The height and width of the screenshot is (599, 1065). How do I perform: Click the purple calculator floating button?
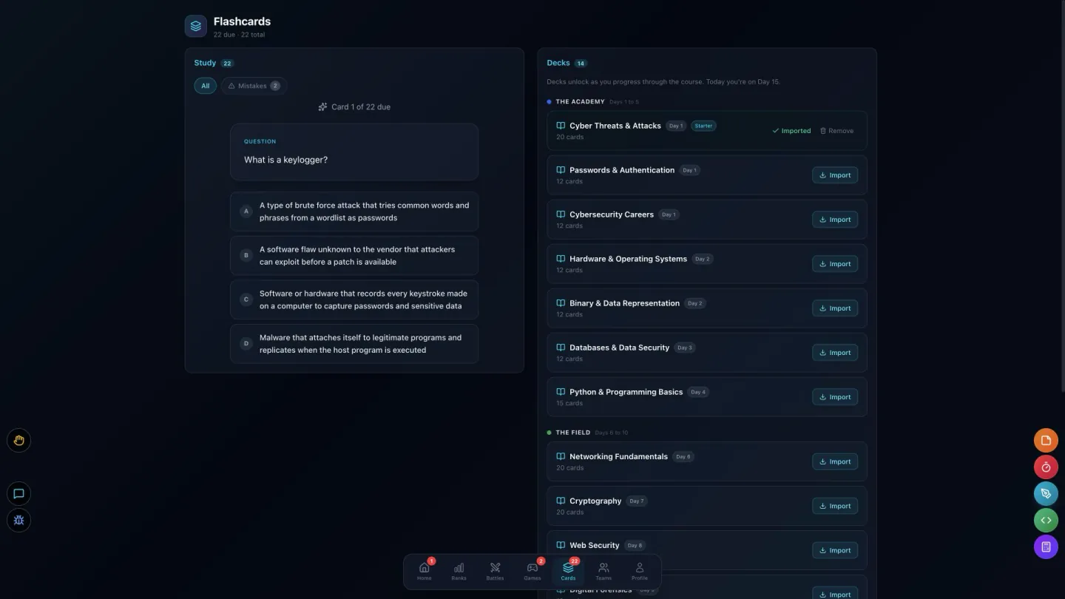1046,547
